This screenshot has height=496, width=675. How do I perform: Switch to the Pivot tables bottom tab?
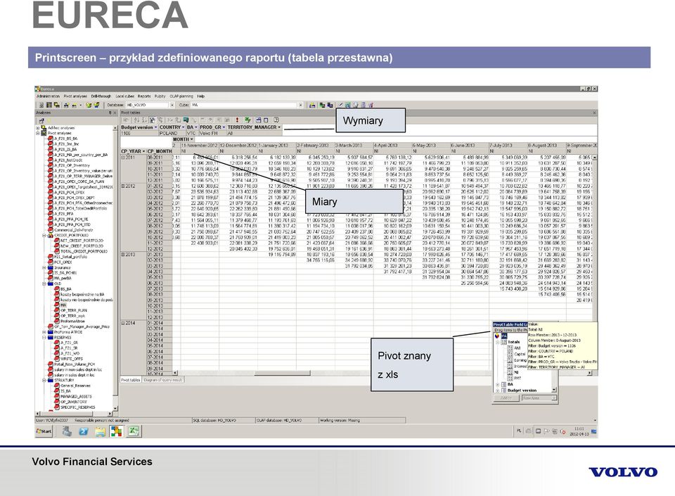coord(131,380)
